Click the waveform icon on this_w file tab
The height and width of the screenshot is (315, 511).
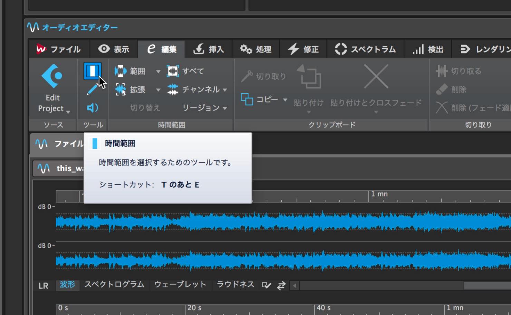(x=44, y=169)
